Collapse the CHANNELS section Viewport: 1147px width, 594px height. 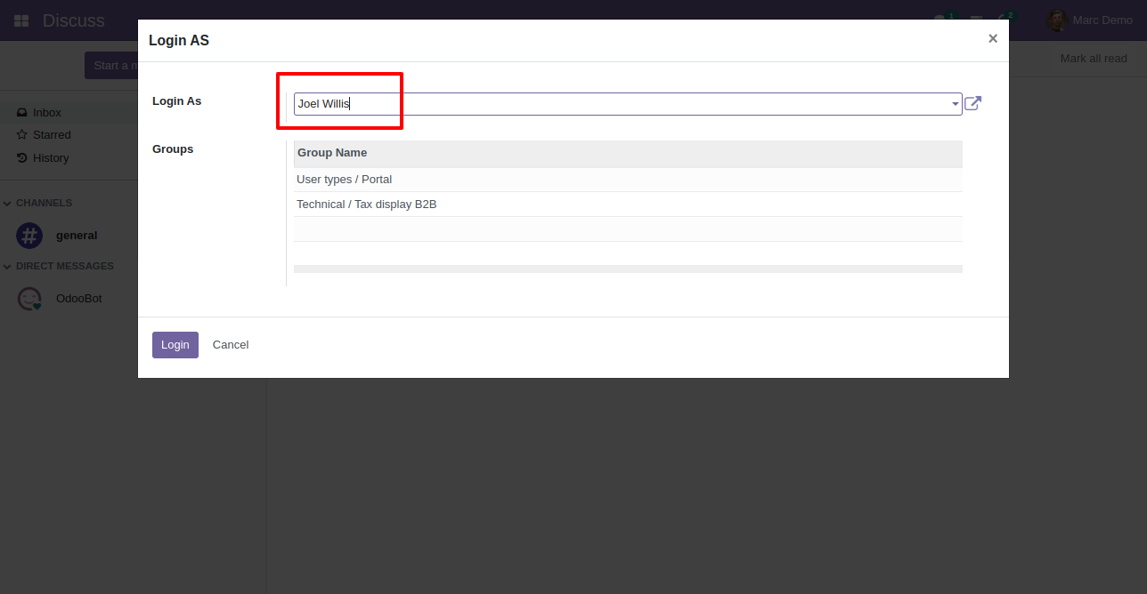tap(38, 203)
